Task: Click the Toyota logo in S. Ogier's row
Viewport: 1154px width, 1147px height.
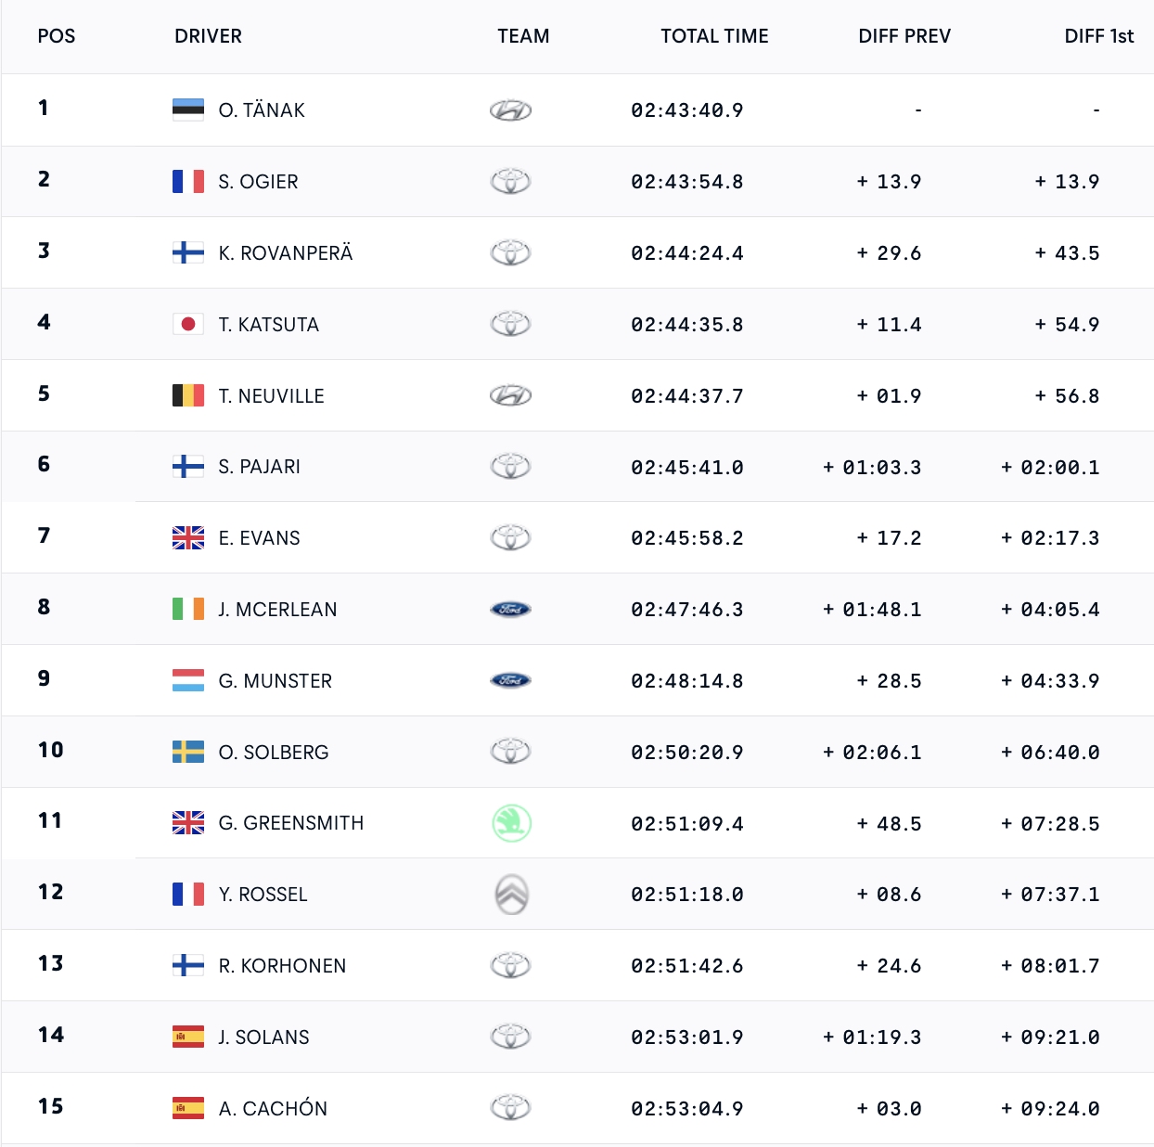Action: pyautogui.click(x=510, y=181)
